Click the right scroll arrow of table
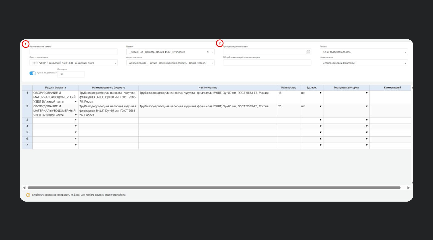The width and height of the screenshot is (433, 240). click(x=408, y=188)
